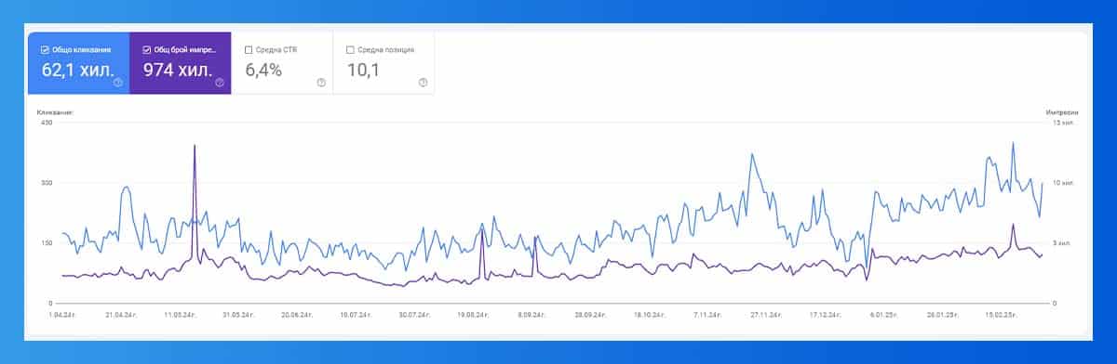Open help icon on total impressions card
The width and height of the screenshot is (1117, 364).
click(x=220, y=83)
